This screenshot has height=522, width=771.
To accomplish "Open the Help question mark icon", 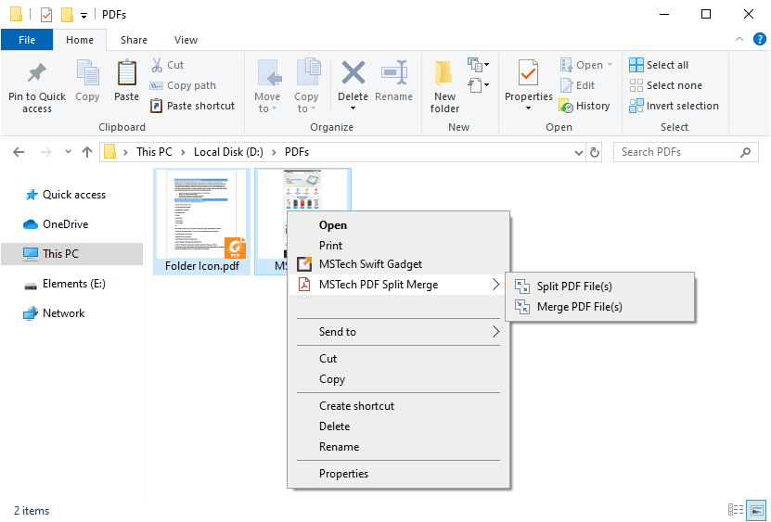I will click(x=760, y=39).
